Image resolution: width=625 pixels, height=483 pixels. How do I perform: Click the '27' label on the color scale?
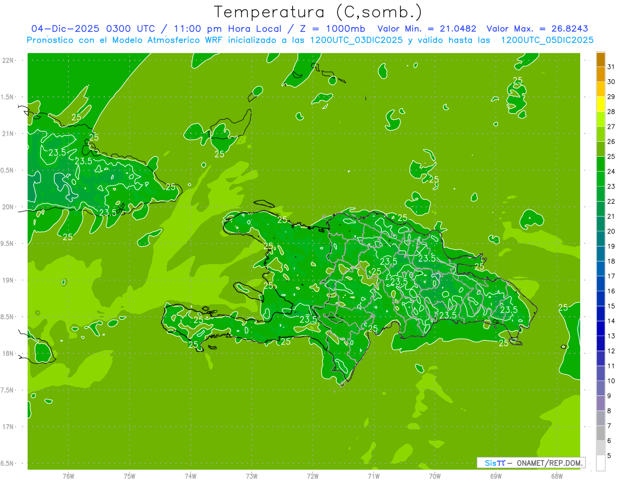(x=611, y=127)
